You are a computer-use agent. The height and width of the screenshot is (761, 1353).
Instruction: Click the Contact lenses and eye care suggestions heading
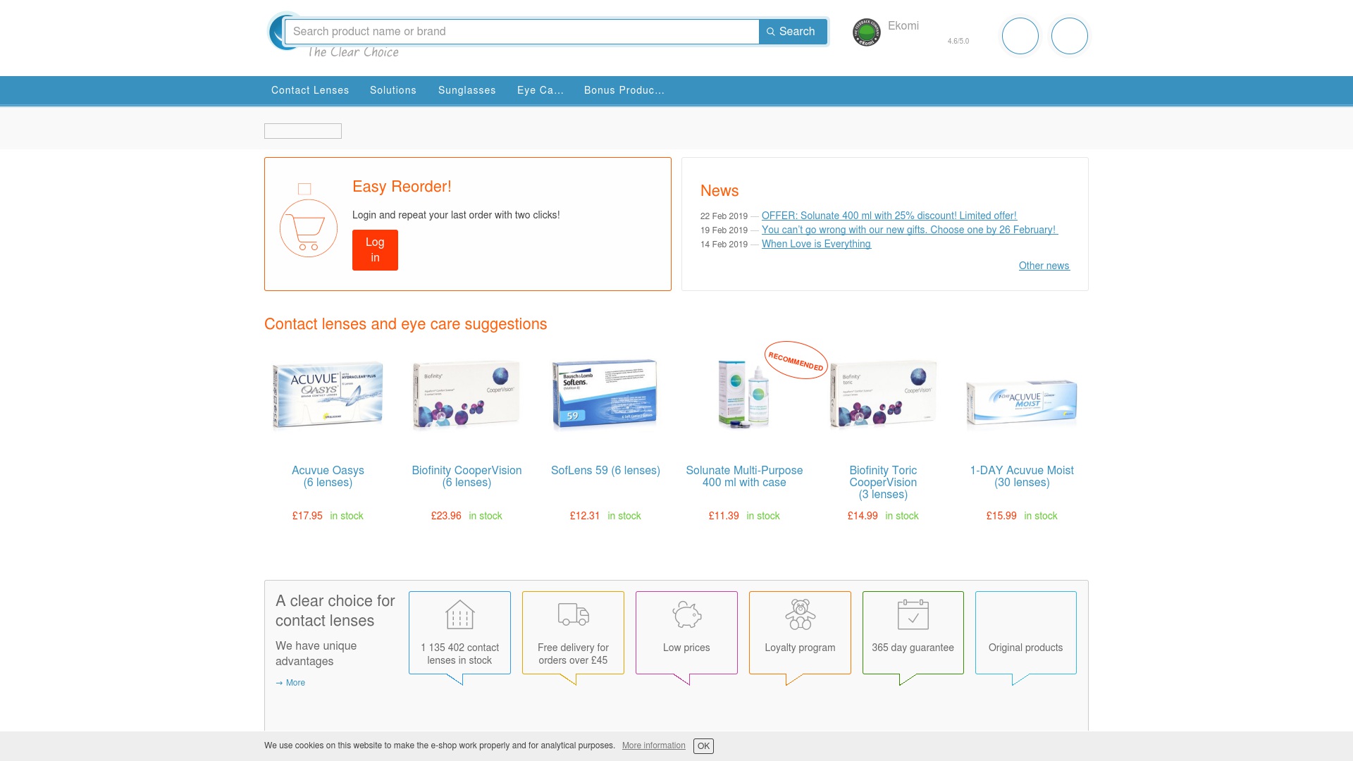point(405,324)
